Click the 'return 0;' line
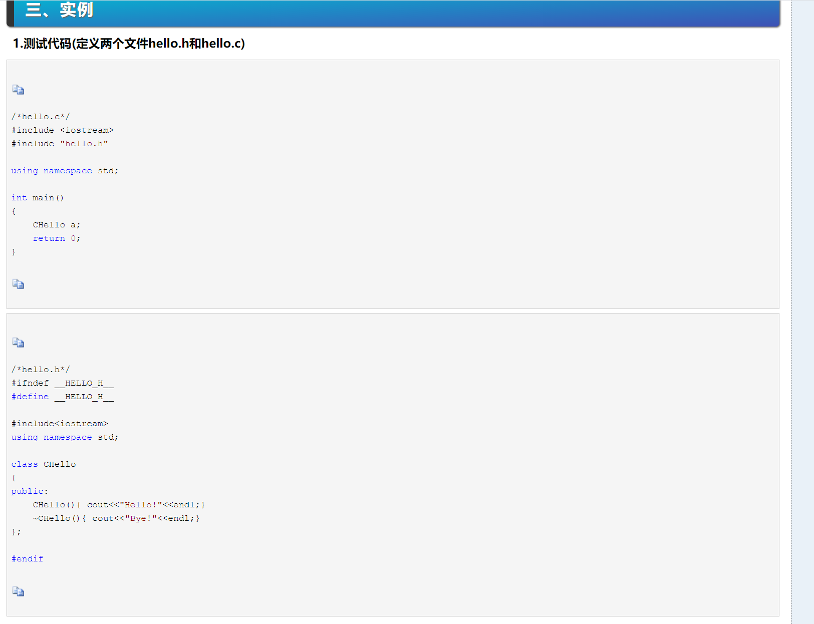Viewport: 814px width, 624px height. point(57,238)
